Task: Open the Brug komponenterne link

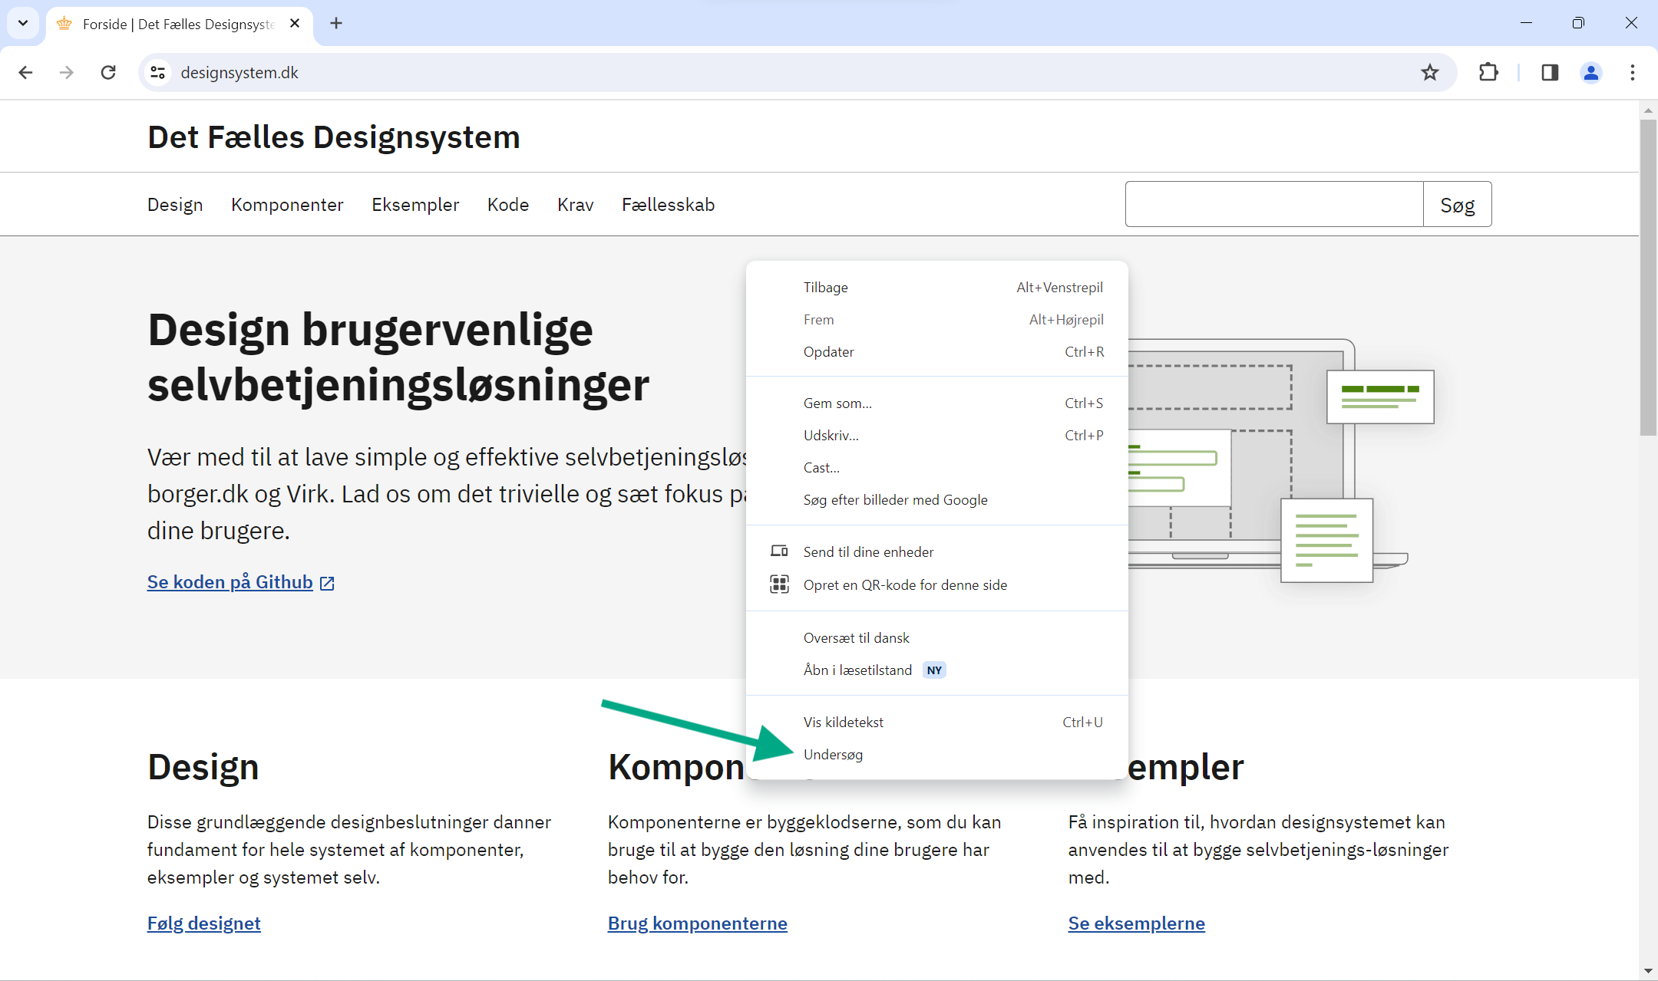Action: coord(698,923)
